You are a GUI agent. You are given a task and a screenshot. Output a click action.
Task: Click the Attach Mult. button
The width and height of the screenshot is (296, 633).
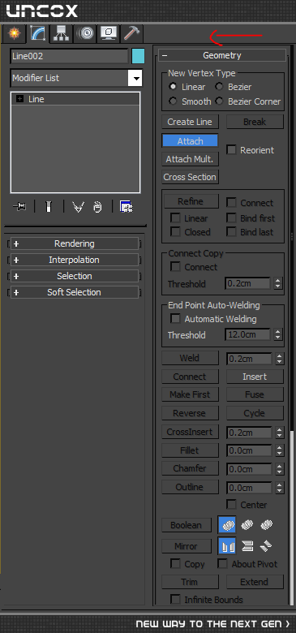point(190,159)
